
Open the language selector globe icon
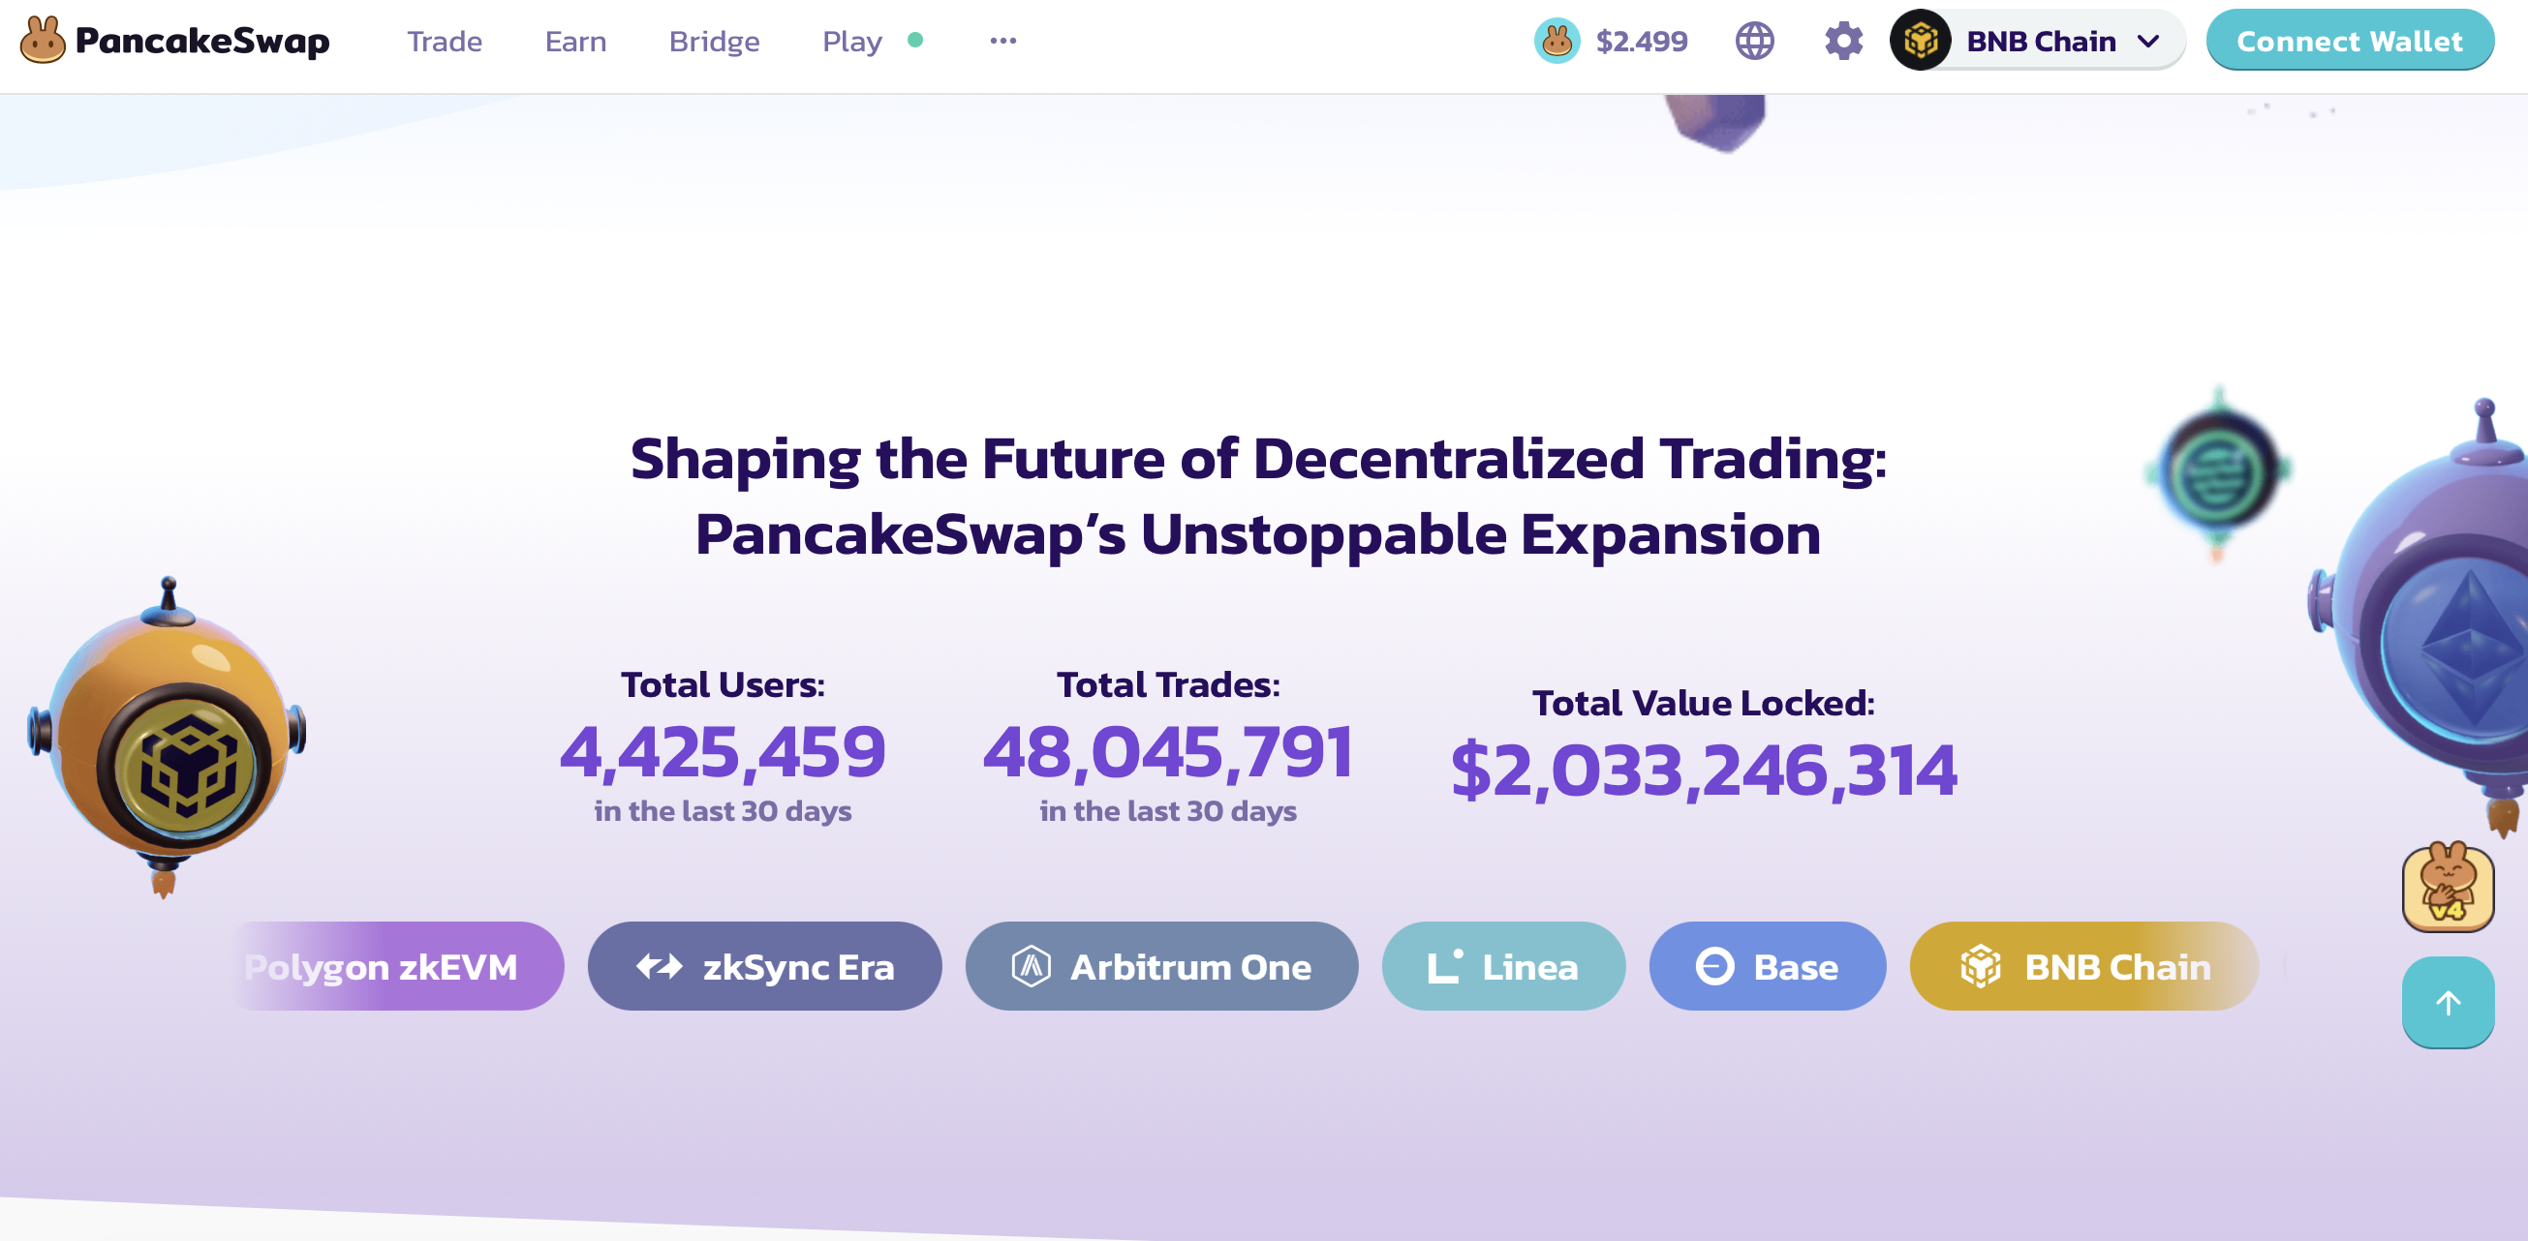tap(1756, 41)
